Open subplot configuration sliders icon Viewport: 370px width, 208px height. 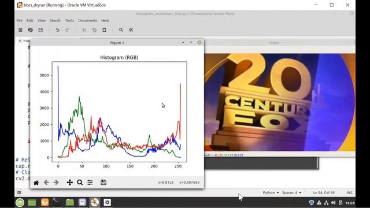tap(90, 183)
